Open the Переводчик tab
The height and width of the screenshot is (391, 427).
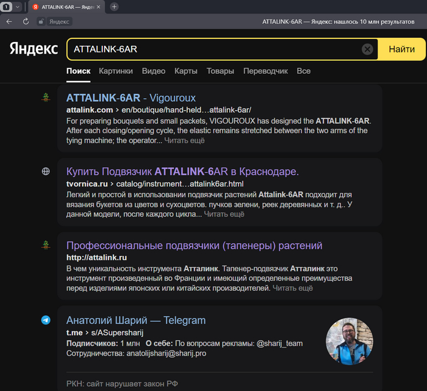265,71
